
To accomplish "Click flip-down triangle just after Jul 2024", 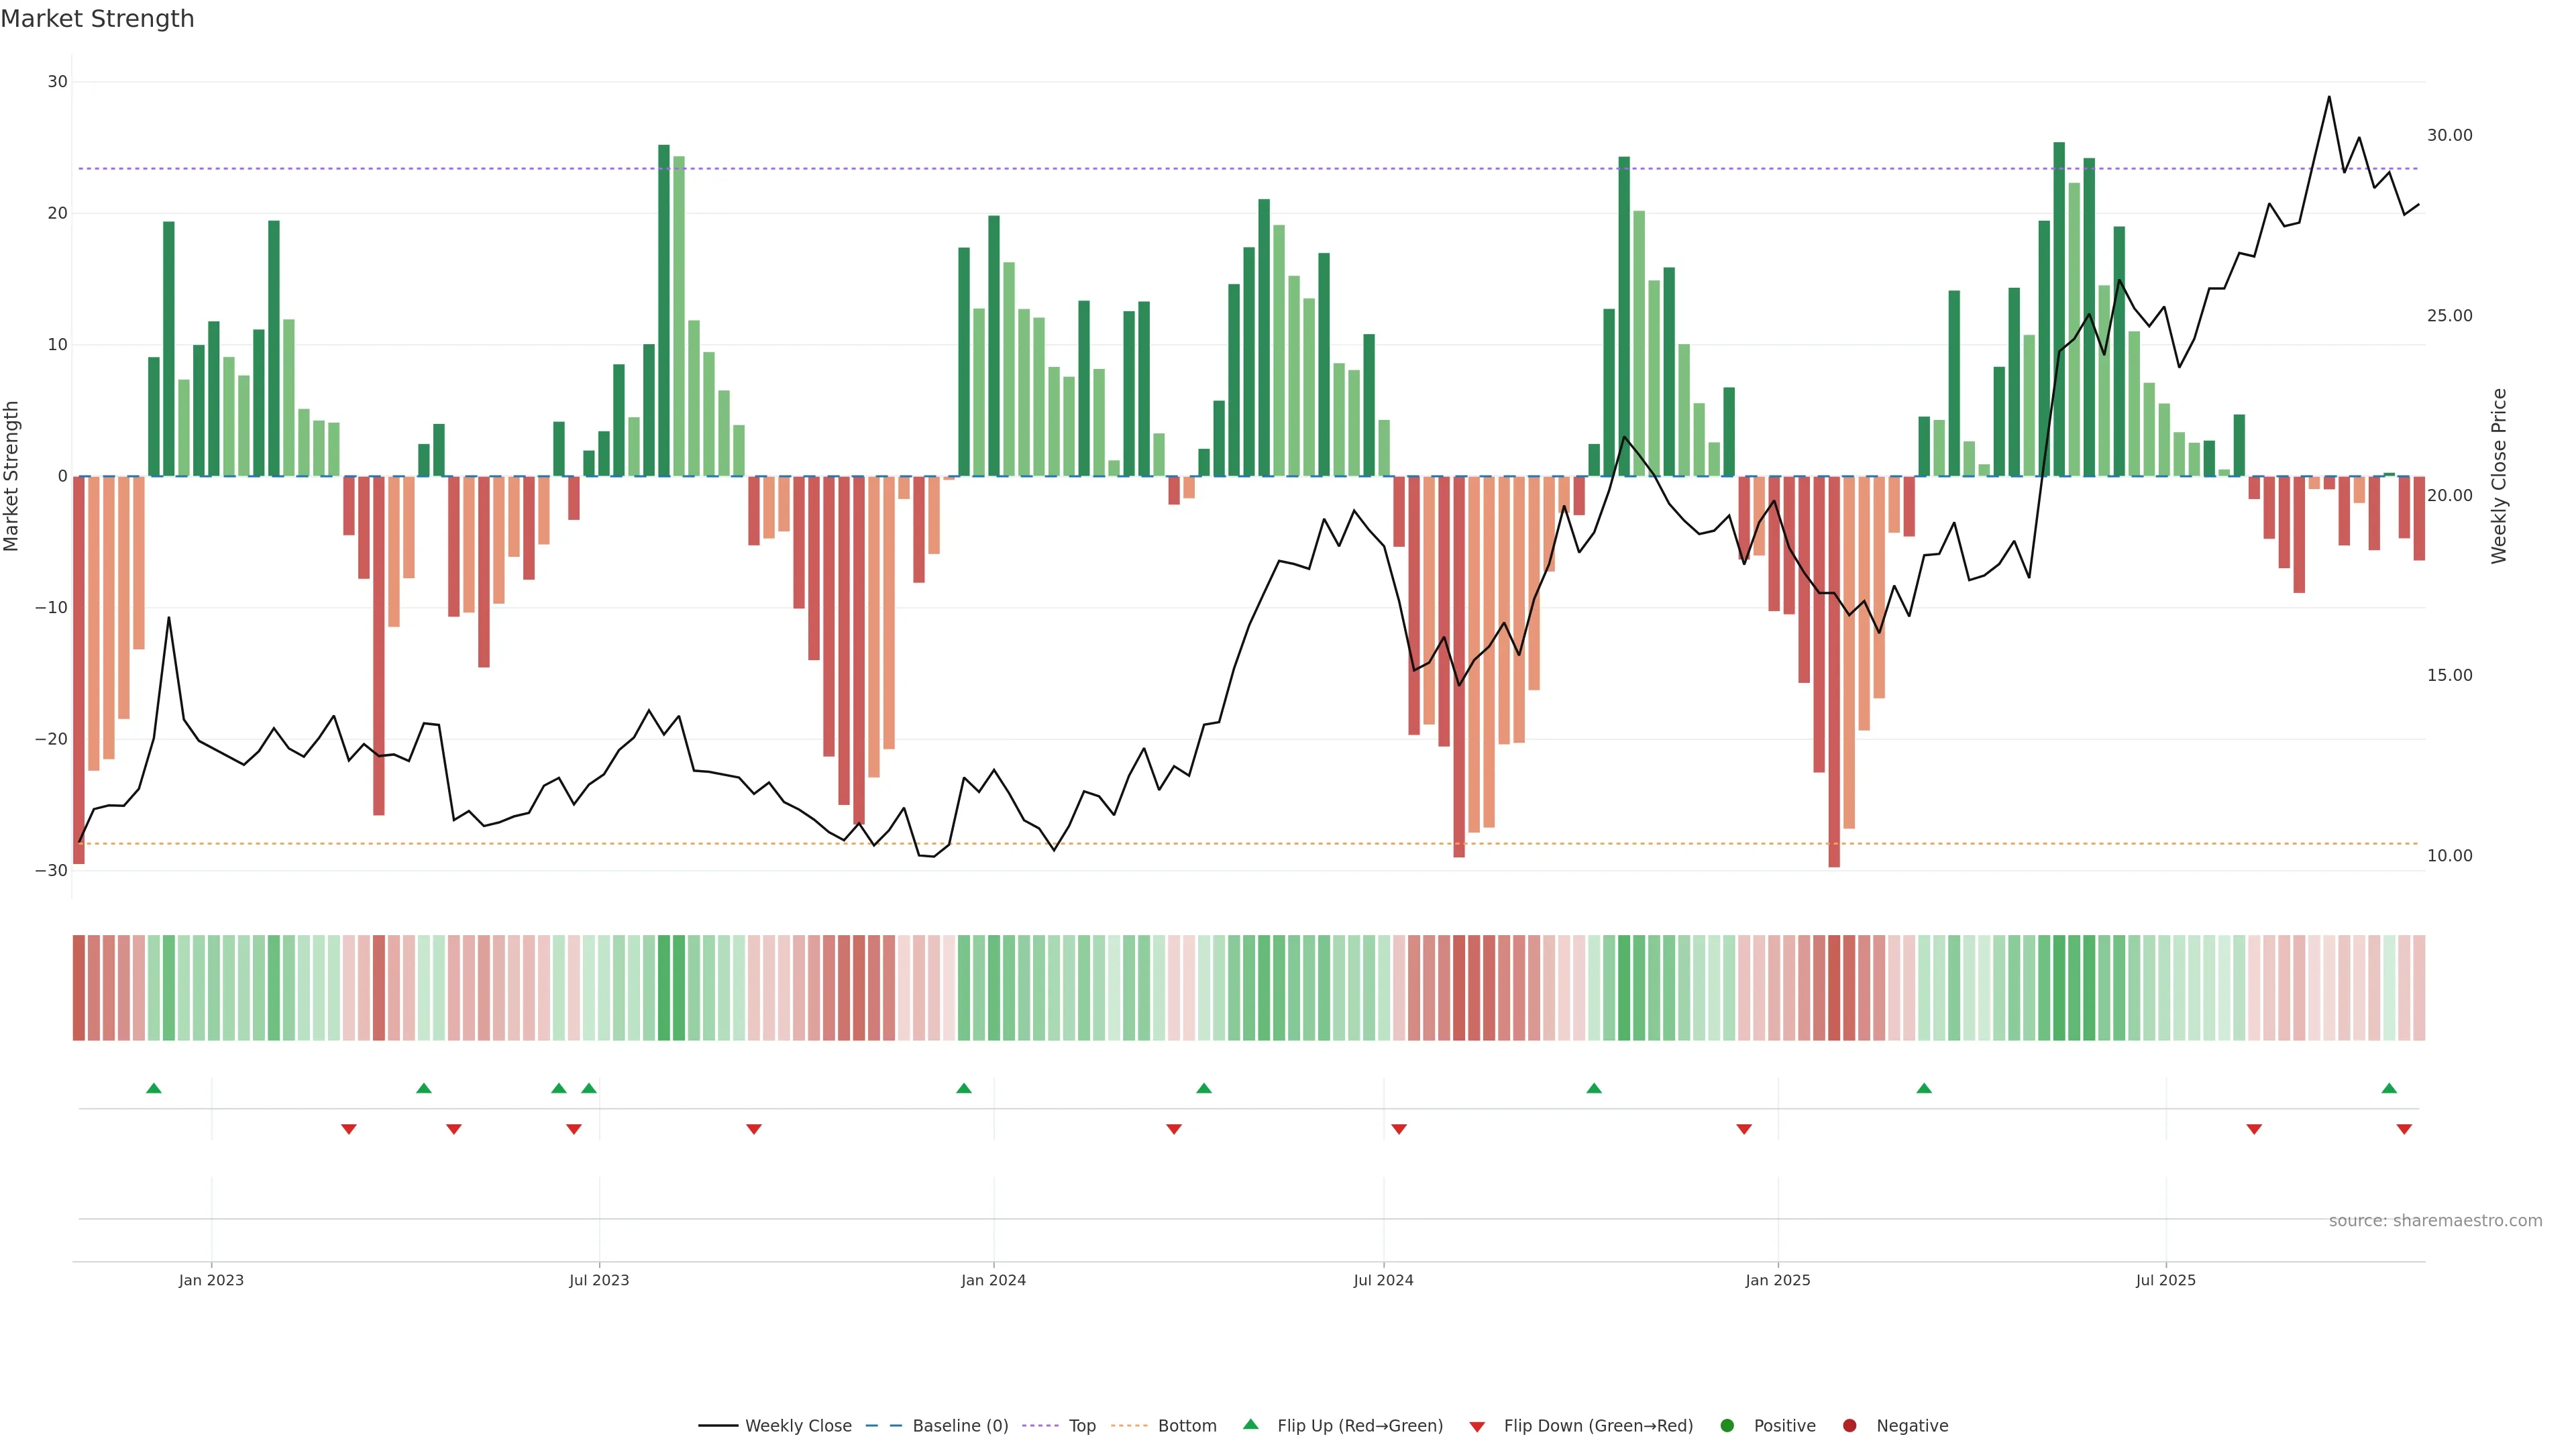I will [1399, 1129].
